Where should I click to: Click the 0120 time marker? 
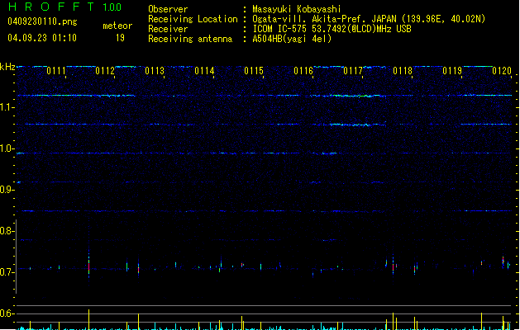502,71
